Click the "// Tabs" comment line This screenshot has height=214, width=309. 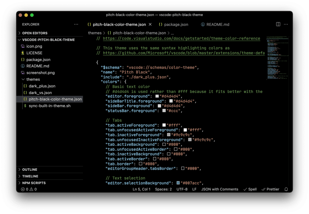pos(114,120)
